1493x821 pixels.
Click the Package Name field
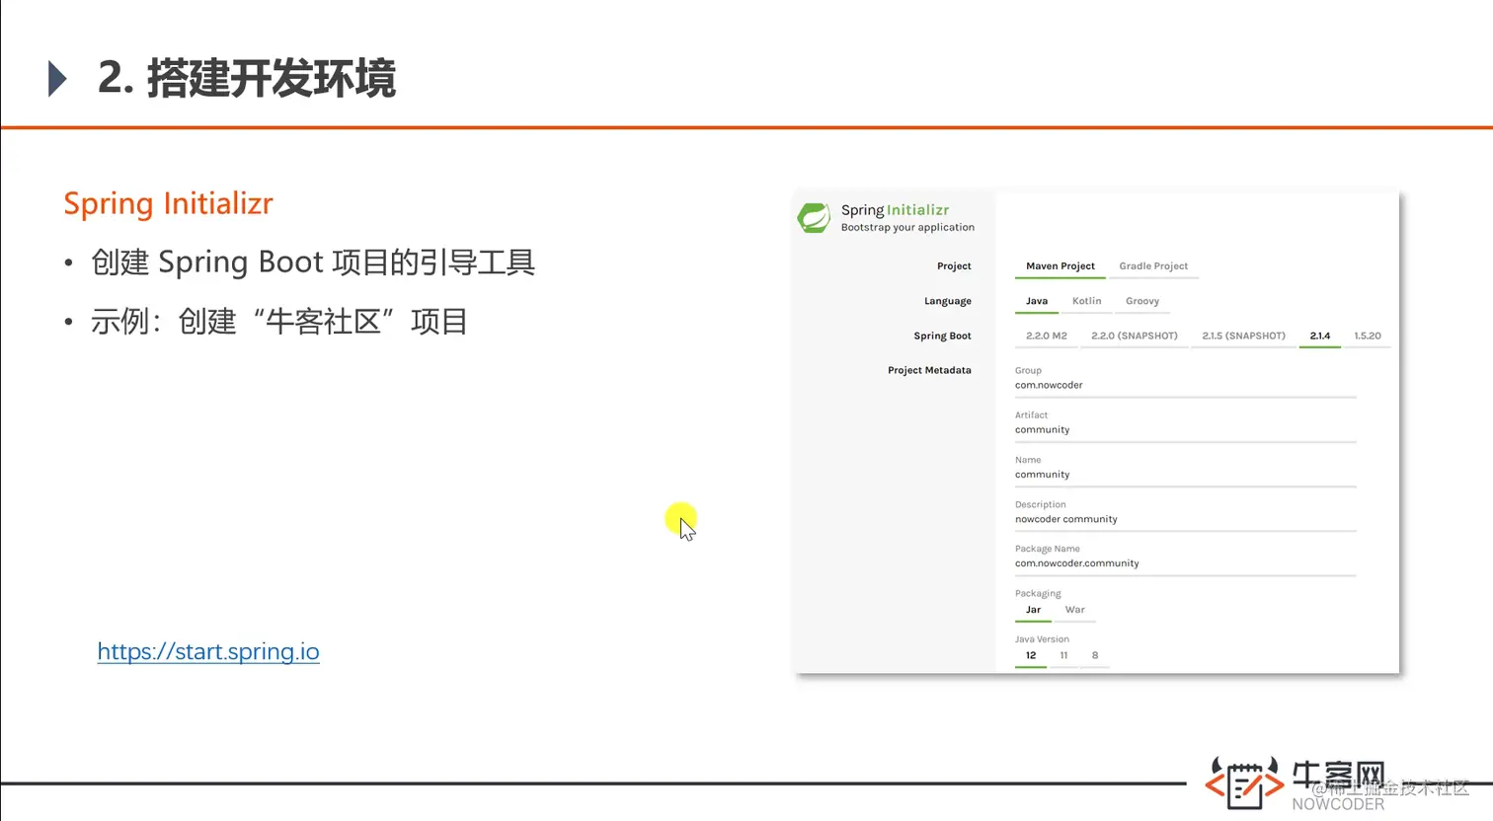tap(1185, 563)
